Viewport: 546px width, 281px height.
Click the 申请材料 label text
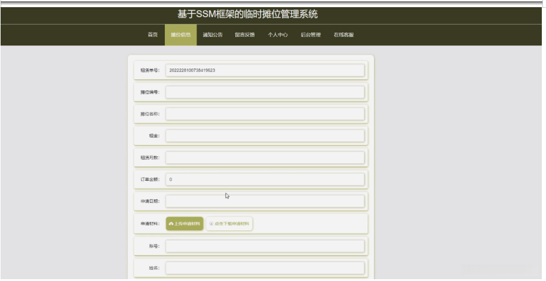point(150,224)
